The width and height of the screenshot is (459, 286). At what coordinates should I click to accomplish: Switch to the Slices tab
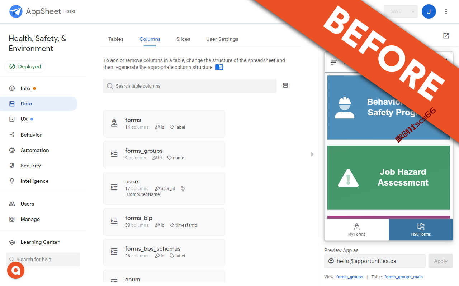[x=183, y=39]
